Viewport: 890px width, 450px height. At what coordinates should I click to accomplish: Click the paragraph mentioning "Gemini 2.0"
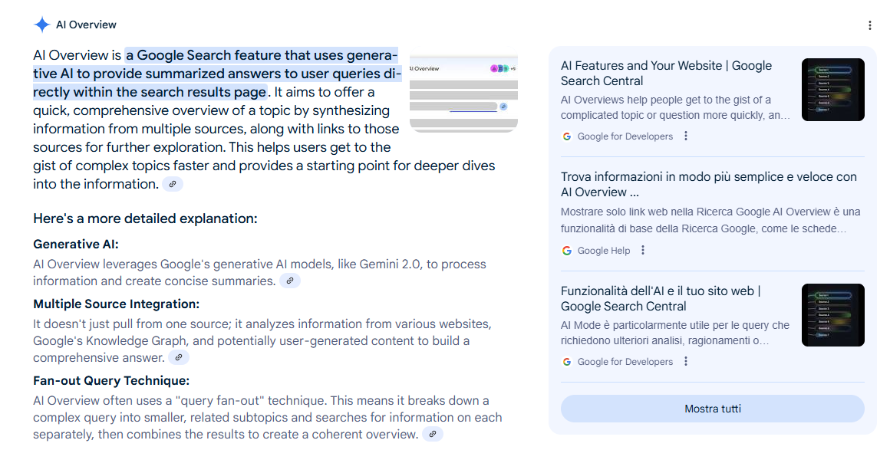tap(259, 272)
